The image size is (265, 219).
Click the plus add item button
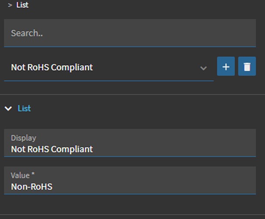(226, 66)
